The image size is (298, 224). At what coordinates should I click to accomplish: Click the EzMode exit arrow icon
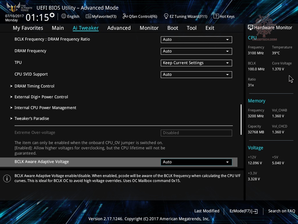(x=255, y=211)
